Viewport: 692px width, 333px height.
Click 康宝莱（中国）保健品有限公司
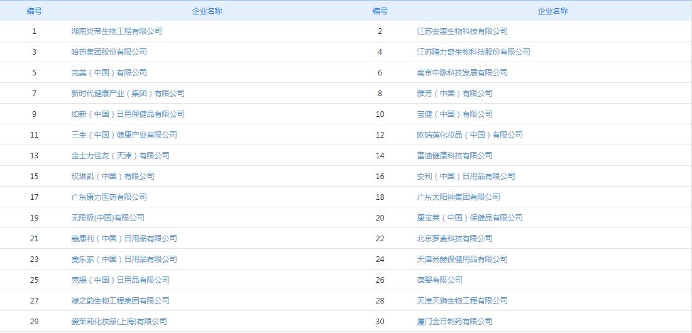[x=470, y=218]
